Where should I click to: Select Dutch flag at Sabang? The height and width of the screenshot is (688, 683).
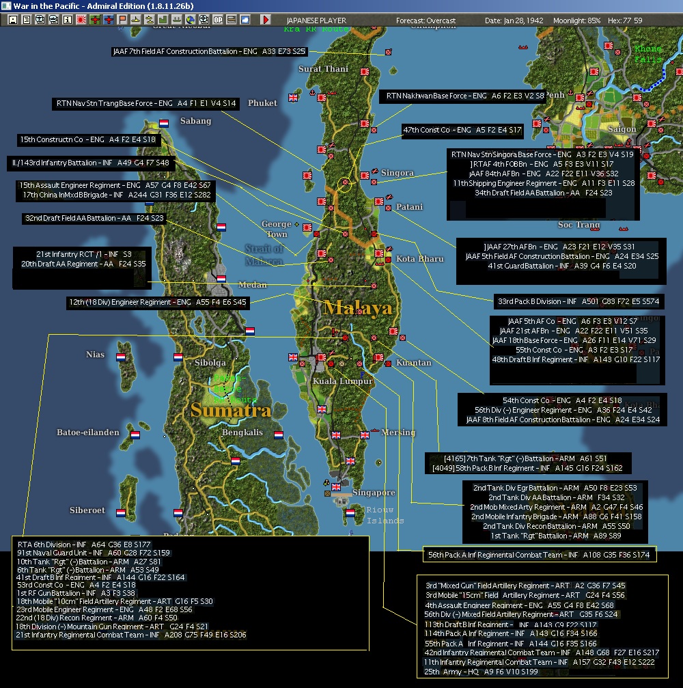[x=164, y=123]
